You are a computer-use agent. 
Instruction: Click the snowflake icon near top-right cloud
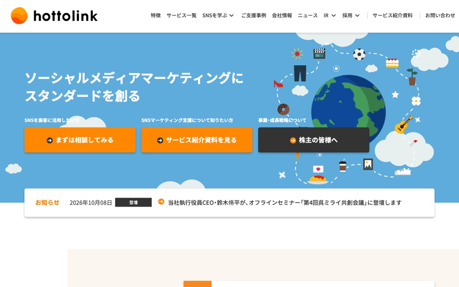[415, 54]
